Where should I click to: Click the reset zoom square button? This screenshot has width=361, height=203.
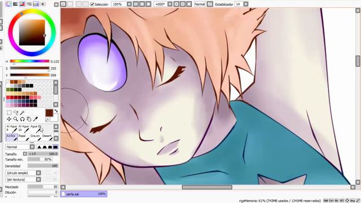pos(148,4)
